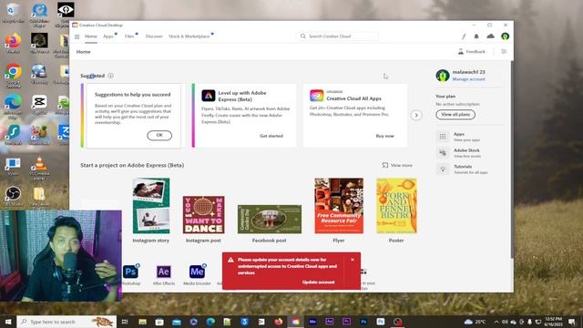Launch Photoshop from the apps row
The image size is (583, 328).
[x=130, y=272]
